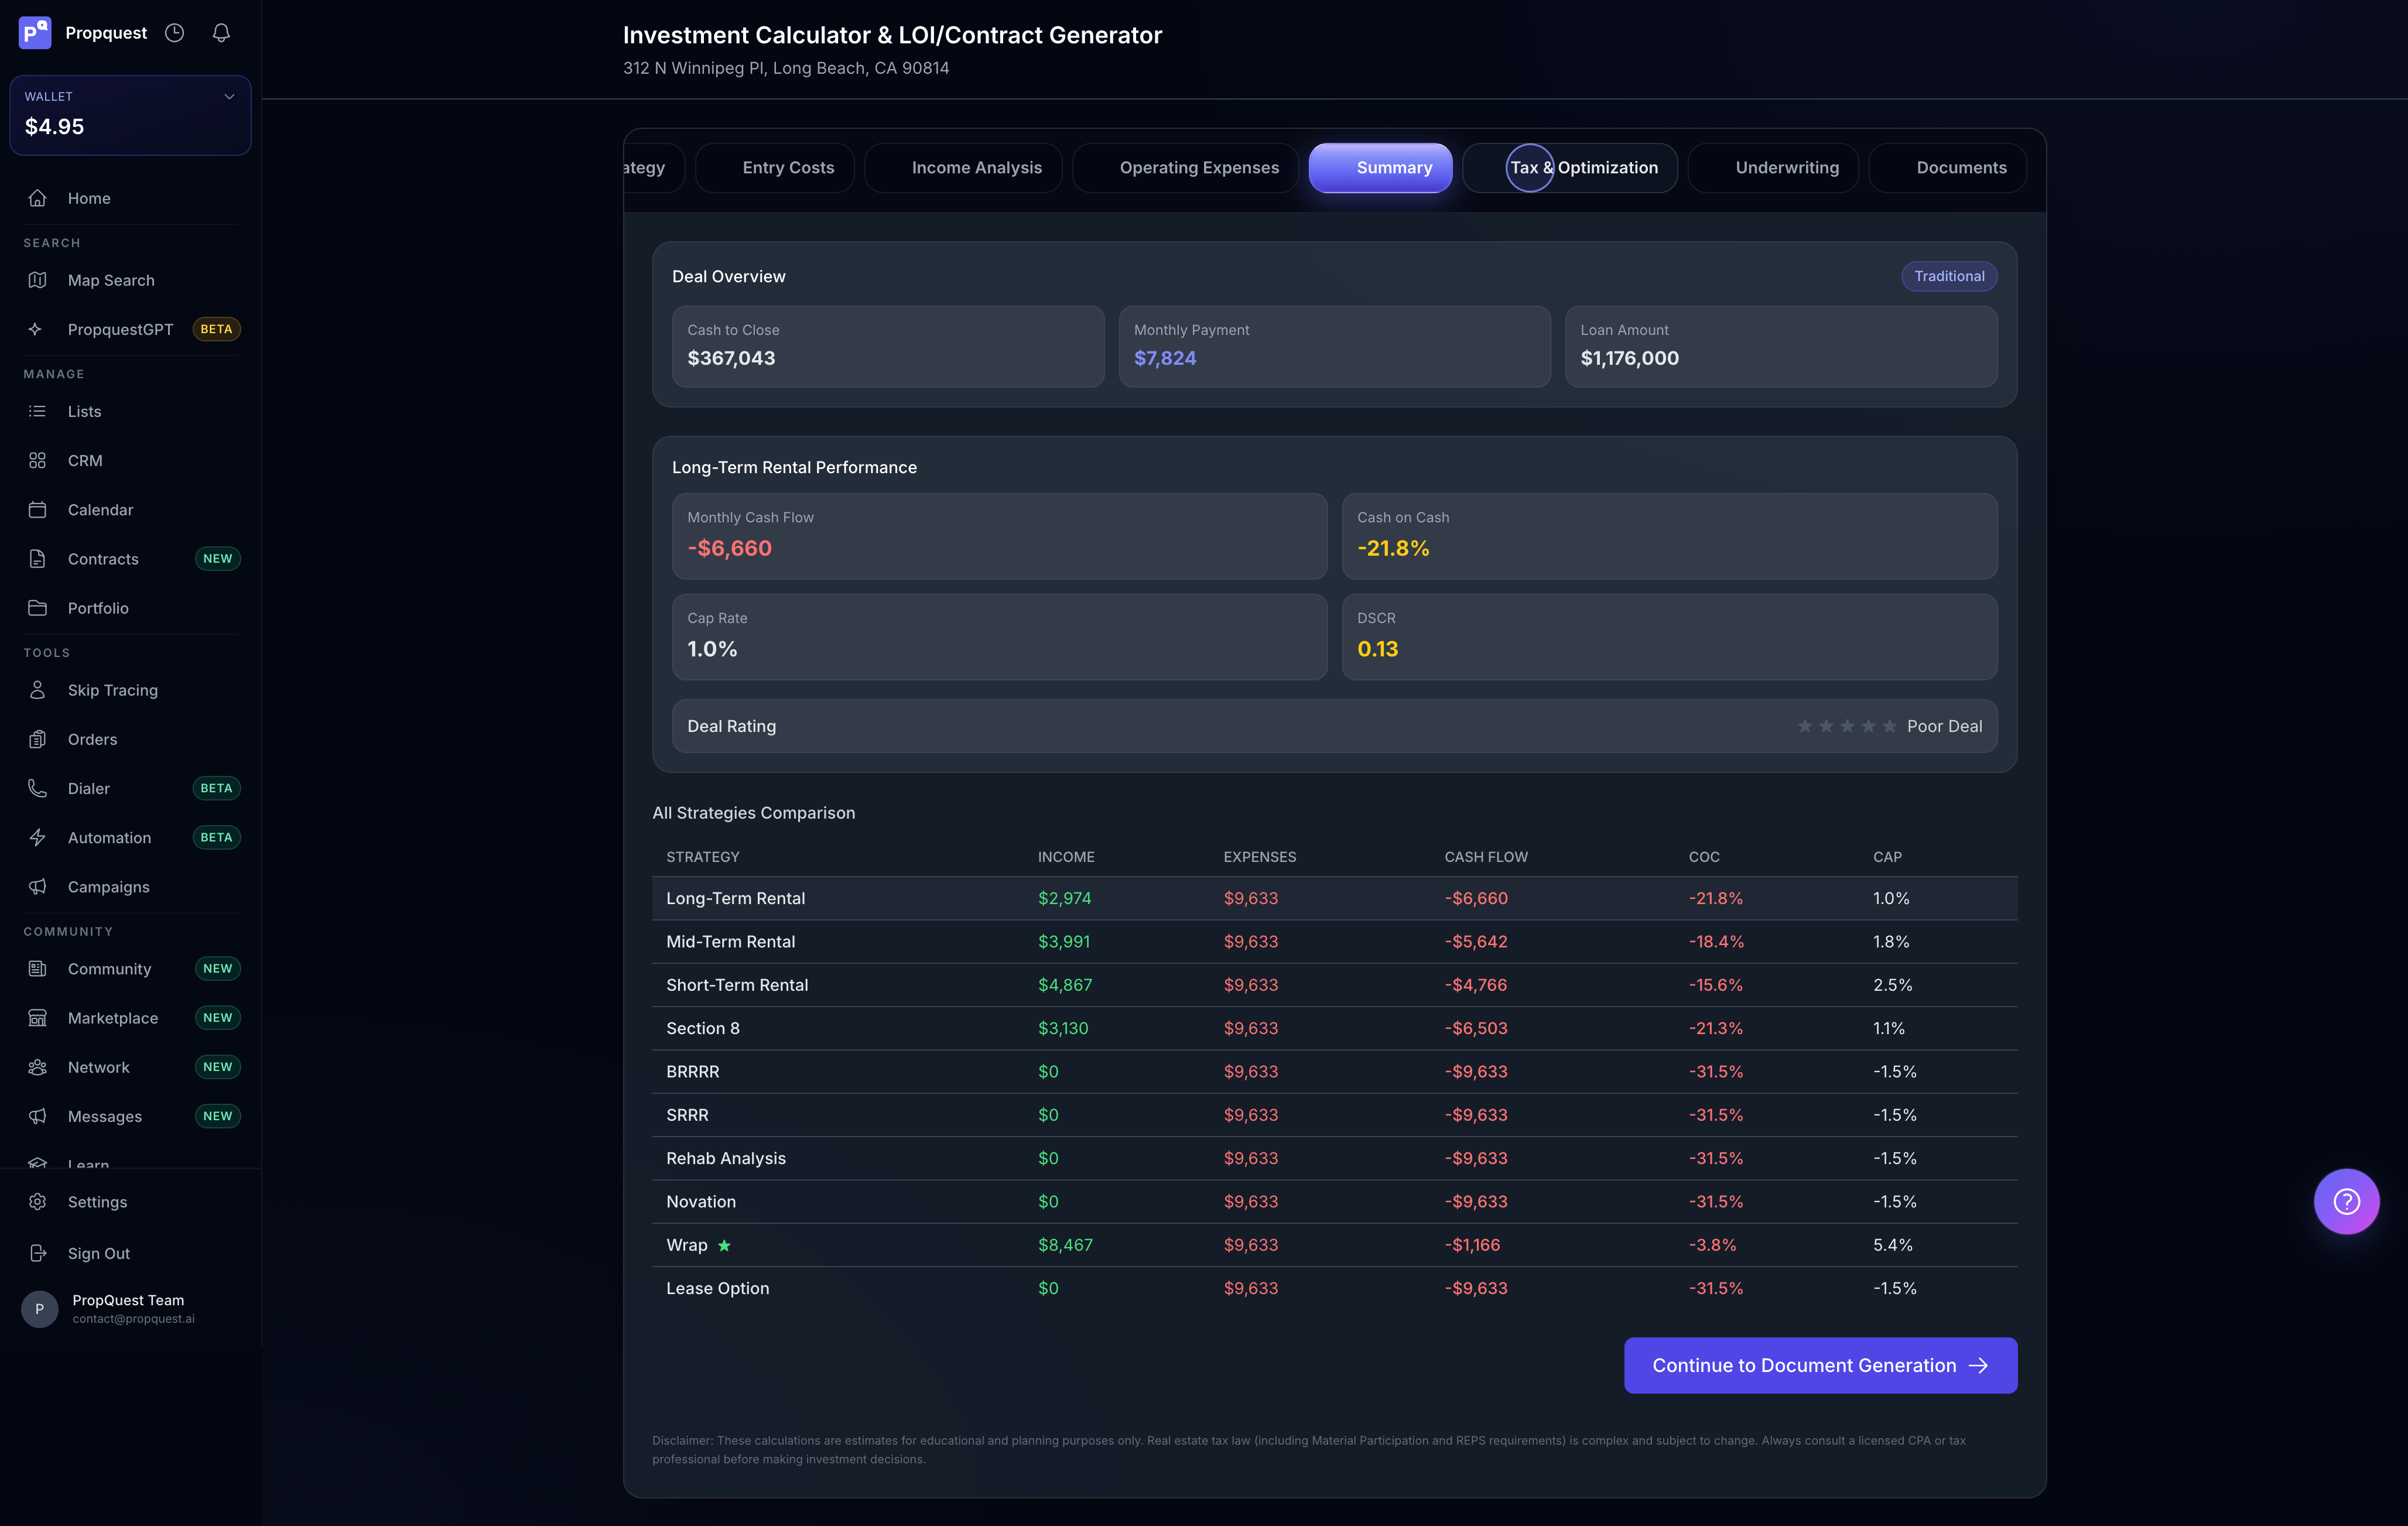Click the Propquest logo icon
This screenshot has height=1526, width=2408.
(x=35, y=33)
